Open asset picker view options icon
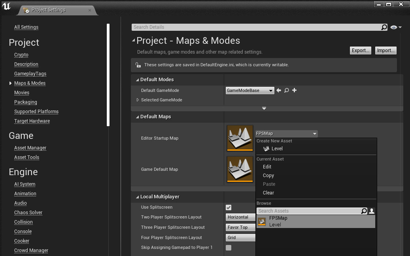This screenshot has width=410, height=256. pyautogui.click(x=372, y=211)
